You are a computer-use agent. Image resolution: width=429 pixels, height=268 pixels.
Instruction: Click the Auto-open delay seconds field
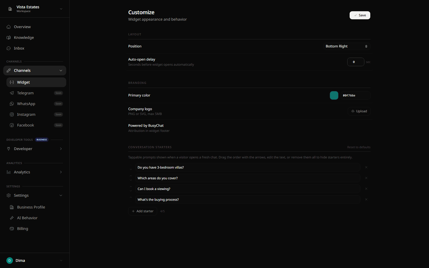point(356,62)
